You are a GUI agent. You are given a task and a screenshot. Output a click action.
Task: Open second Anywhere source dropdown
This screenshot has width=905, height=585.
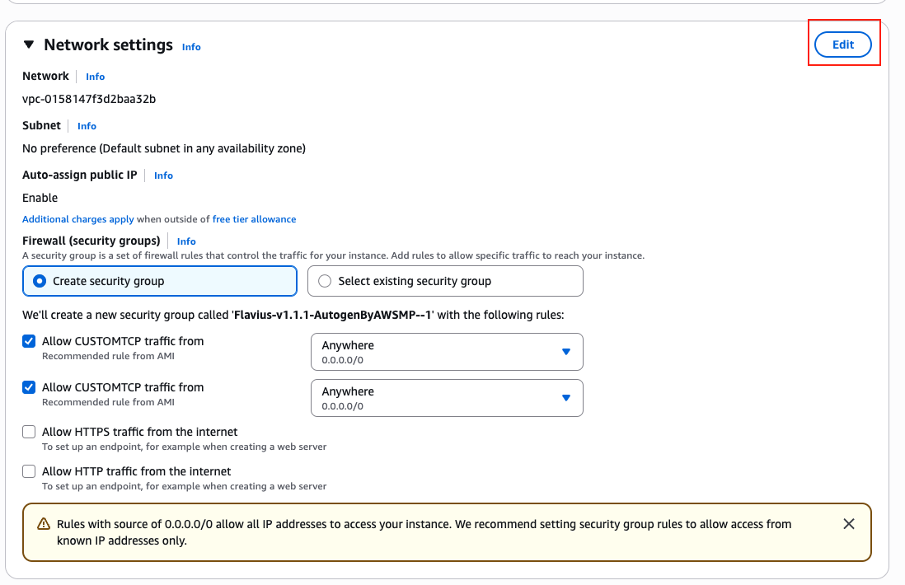coord(447,398)
